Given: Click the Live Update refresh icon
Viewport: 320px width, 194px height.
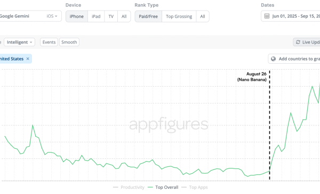Looking at the screenshot, I should pyautogui.click(x=298, y=42).
